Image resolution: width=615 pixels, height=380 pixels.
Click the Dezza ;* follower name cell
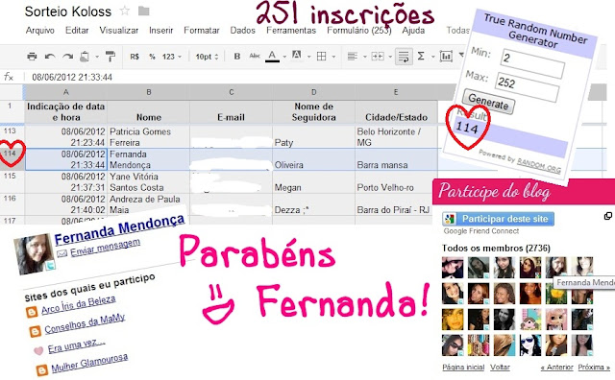314,204
